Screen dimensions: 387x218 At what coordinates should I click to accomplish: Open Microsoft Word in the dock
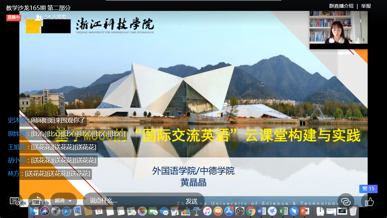point(262,212)
